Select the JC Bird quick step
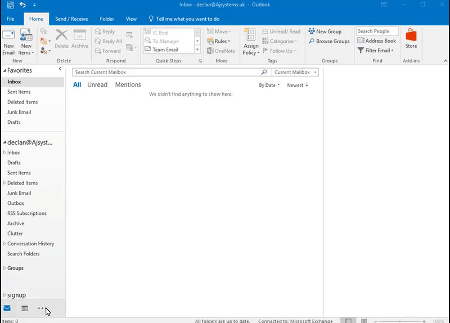 (x=169, y=33)
